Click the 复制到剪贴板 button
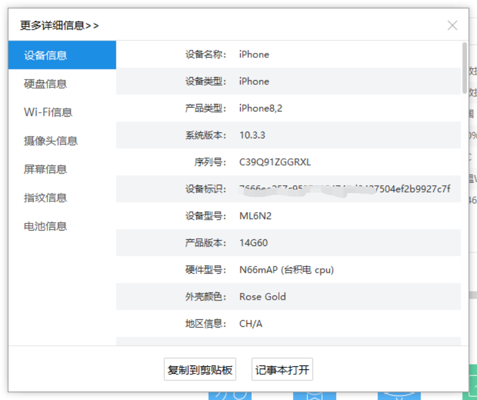This screenshot has width=477, height=400. [200, 369]
